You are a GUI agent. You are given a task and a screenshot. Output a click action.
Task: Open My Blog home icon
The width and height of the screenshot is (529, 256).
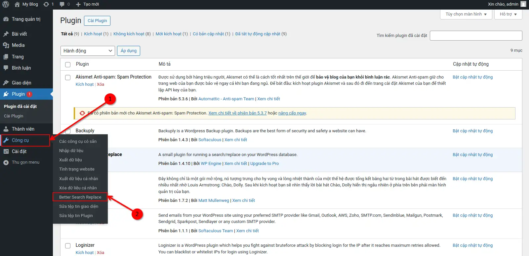tap(17, 4)
